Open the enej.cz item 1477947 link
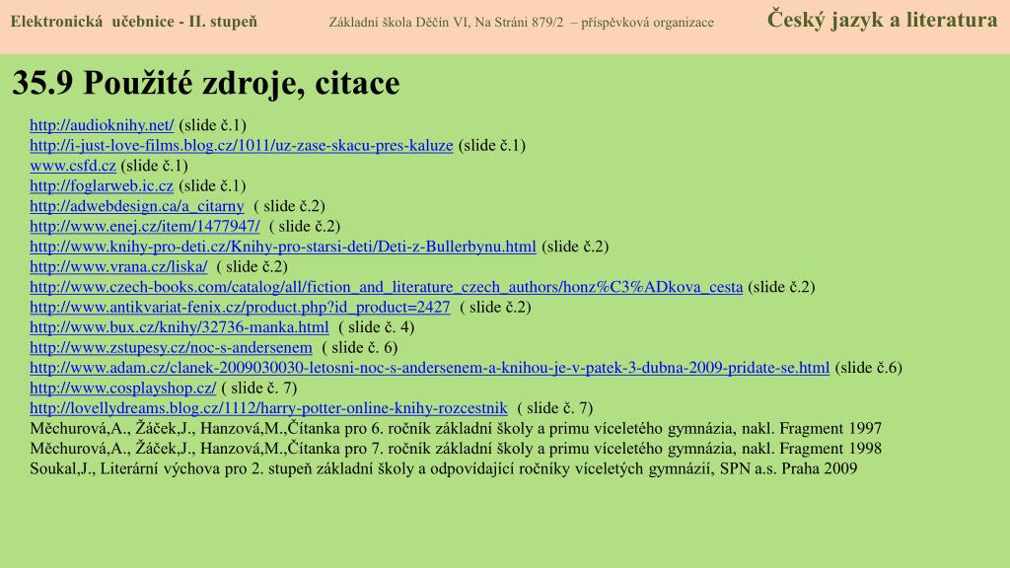1010x568 pixels. click(145, 226)
